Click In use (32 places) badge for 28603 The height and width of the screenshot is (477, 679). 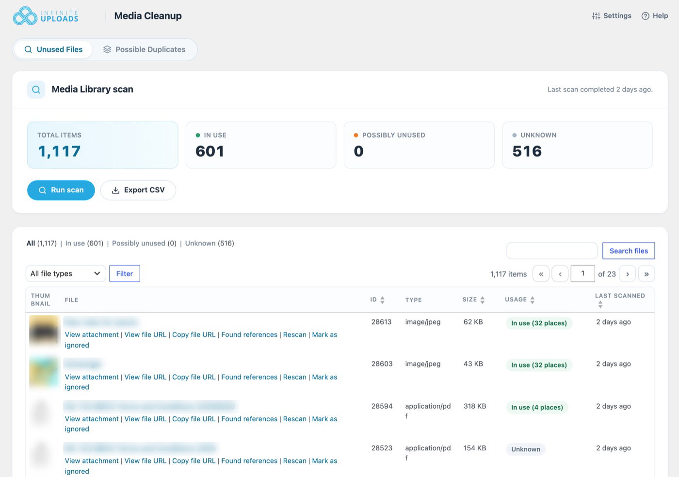point(539,365)
